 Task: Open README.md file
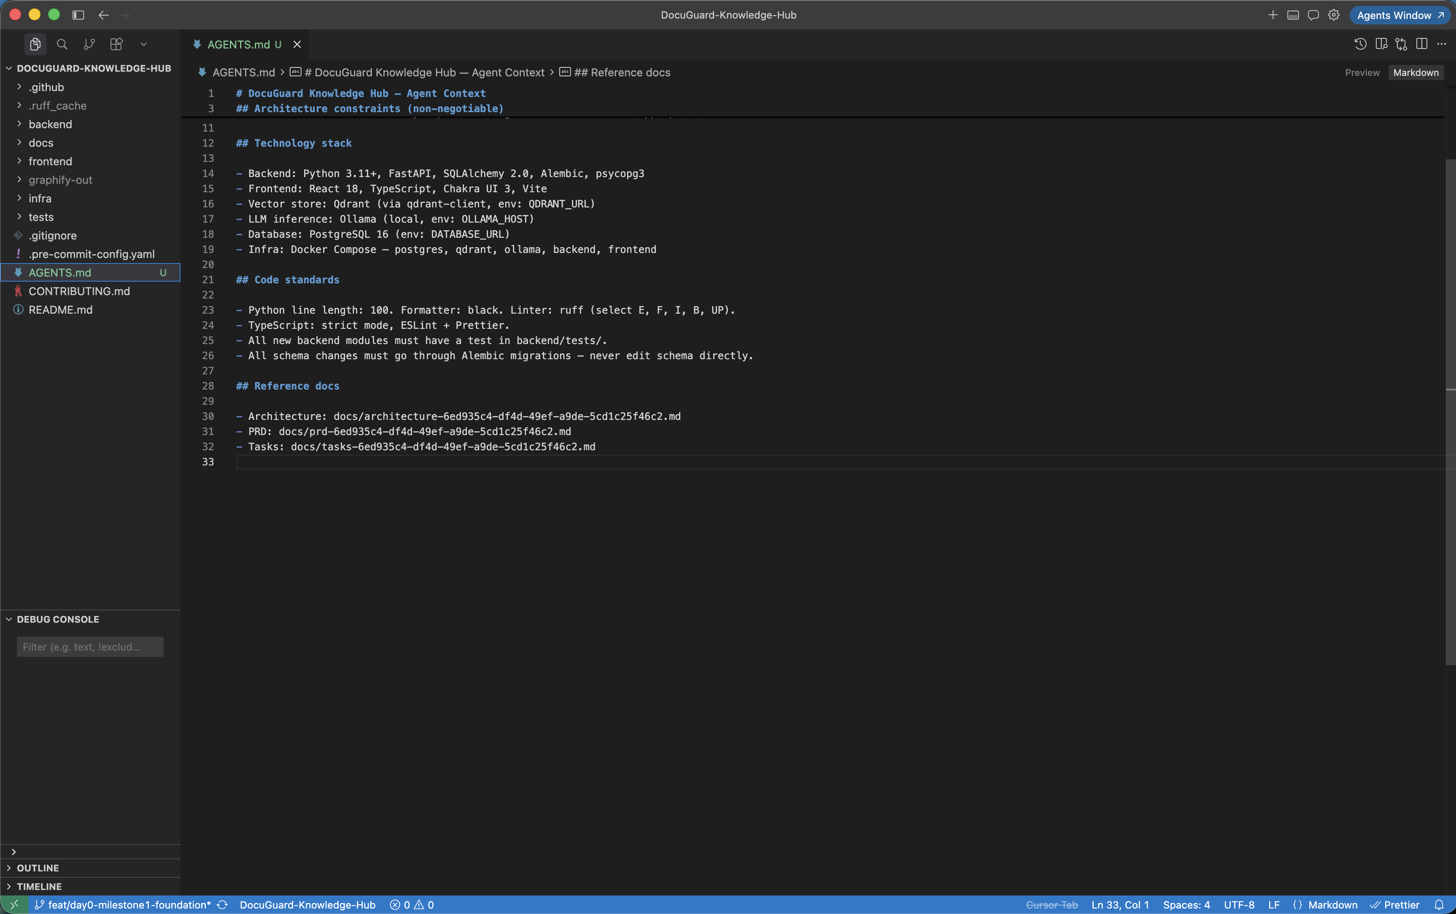(91, 309)
